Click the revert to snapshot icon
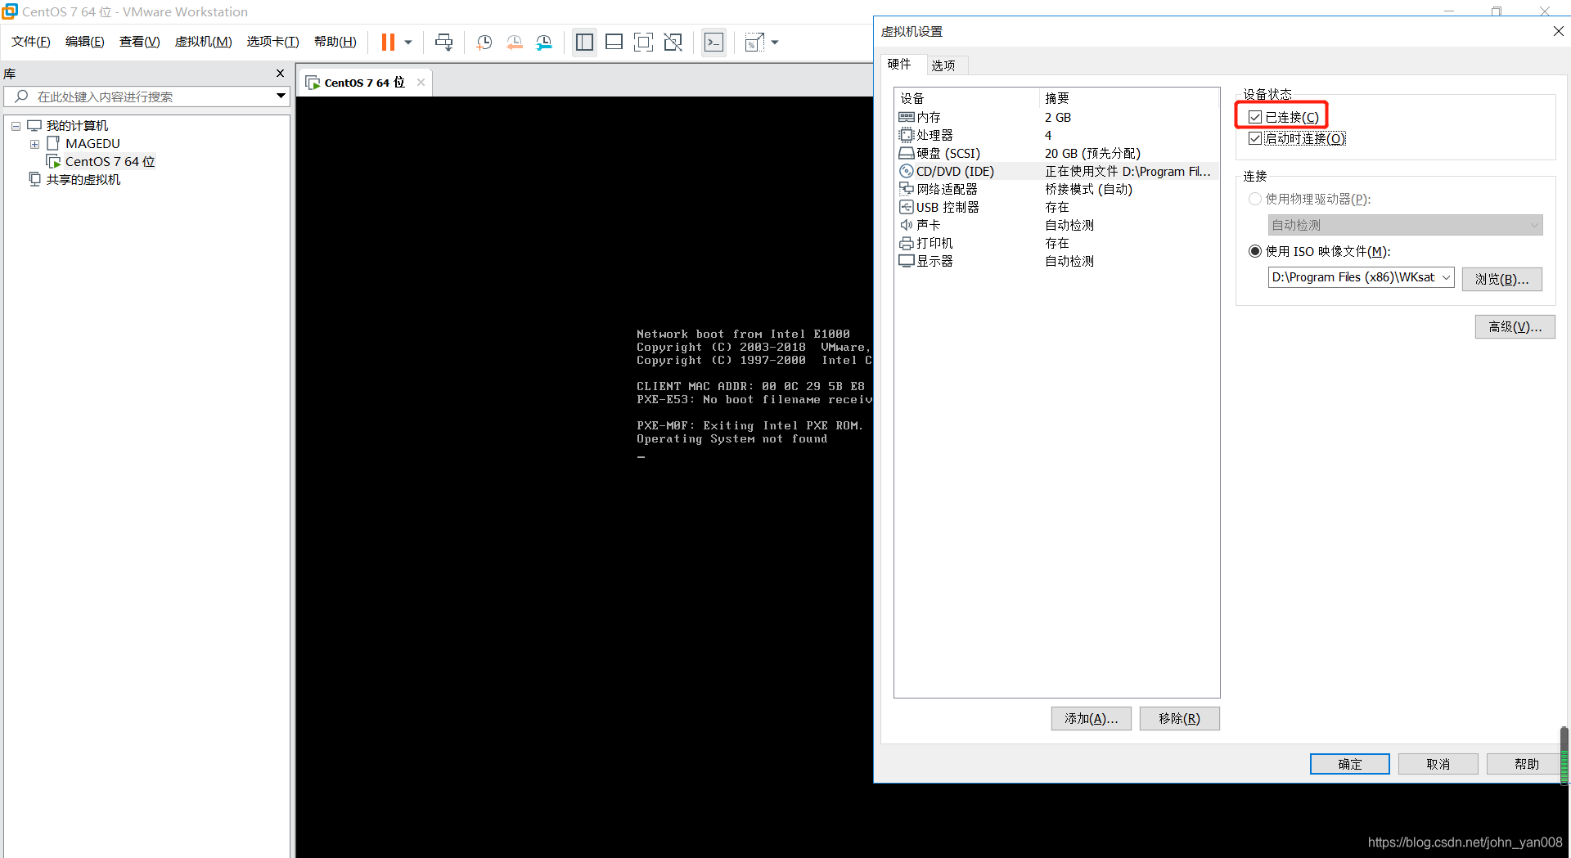The image size is (1571, 858). pos(515,43)
